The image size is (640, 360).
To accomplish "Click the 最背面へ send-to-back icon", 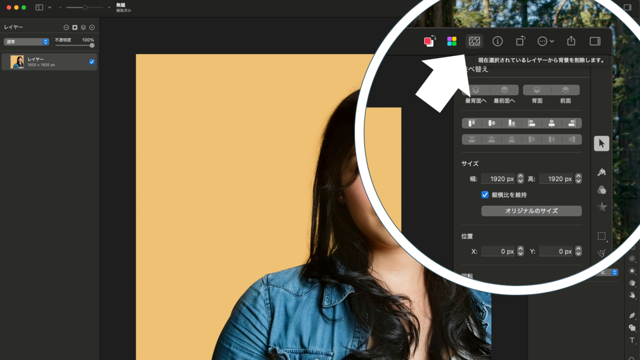I will pyautogui.click(x=476, y=90).
